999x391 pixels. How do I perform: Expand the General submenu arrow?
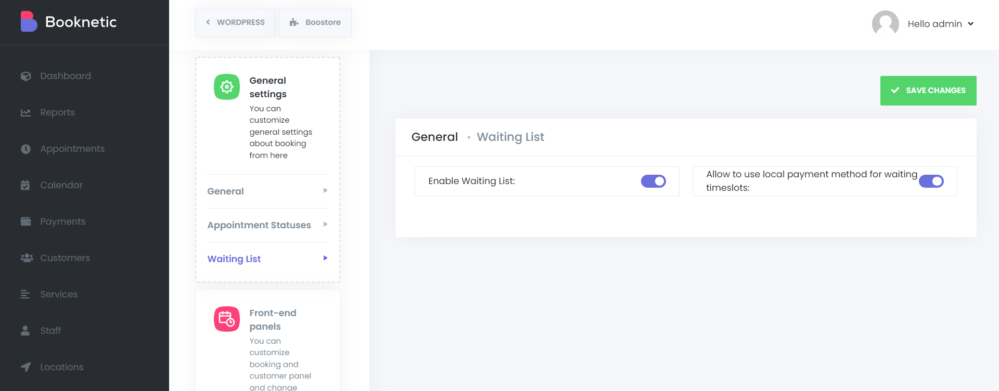[x=325, y=191]
